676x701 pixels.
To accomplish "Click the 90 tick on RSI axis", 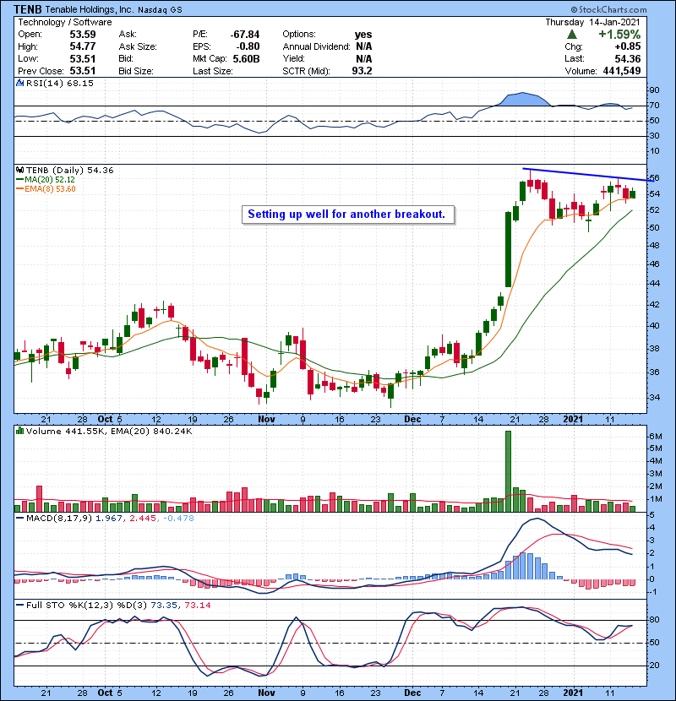I will [654, 90].
